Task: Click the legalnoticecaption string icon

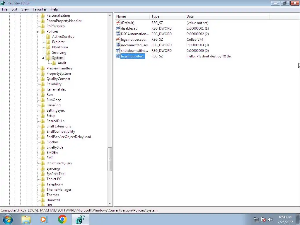Action: click(x=118, y=39)
